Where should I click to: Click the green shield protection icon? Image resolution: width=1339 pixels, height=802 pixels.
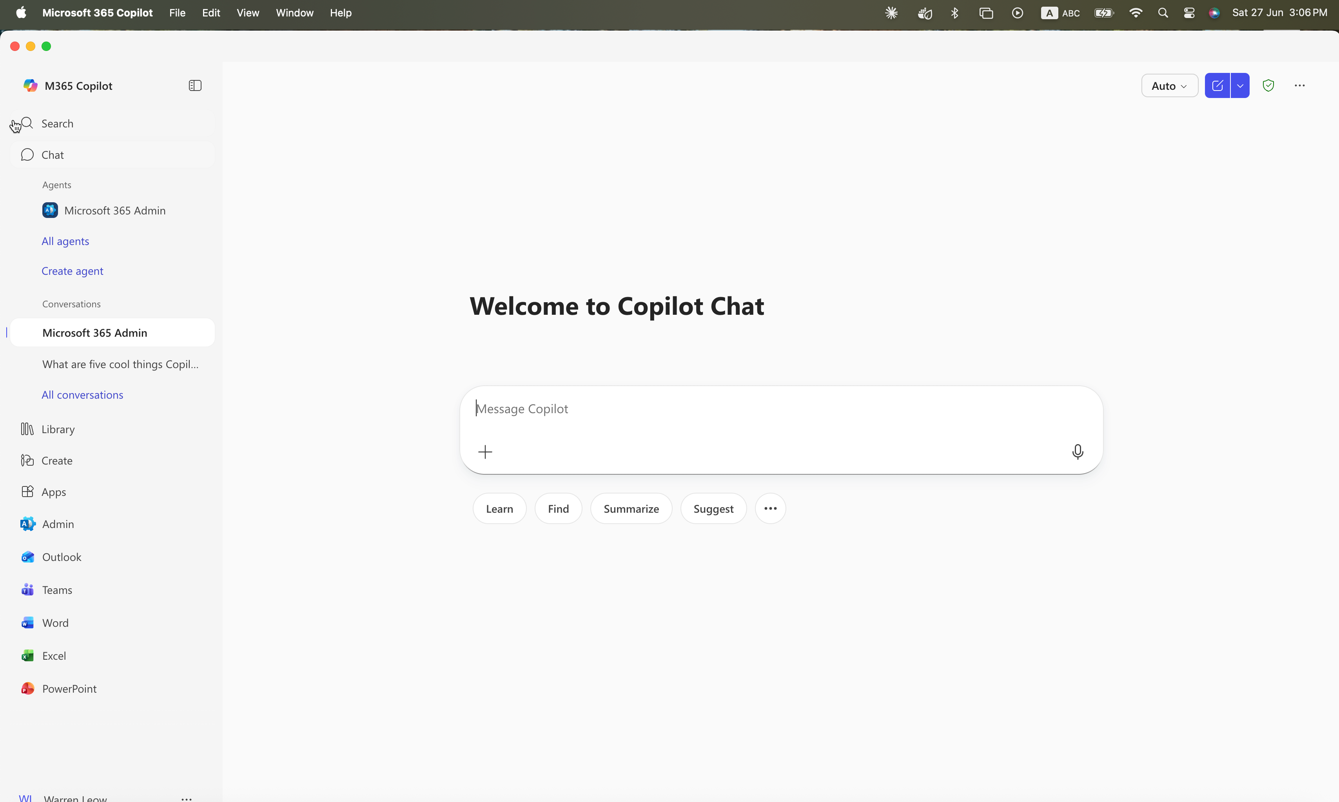(1268, 85)
